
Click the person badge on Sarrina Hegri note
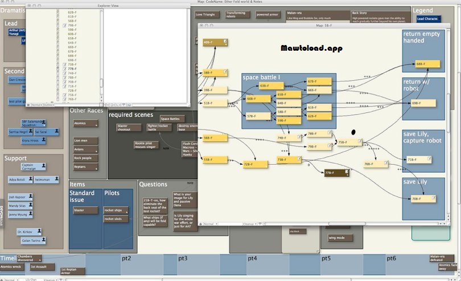31,131
